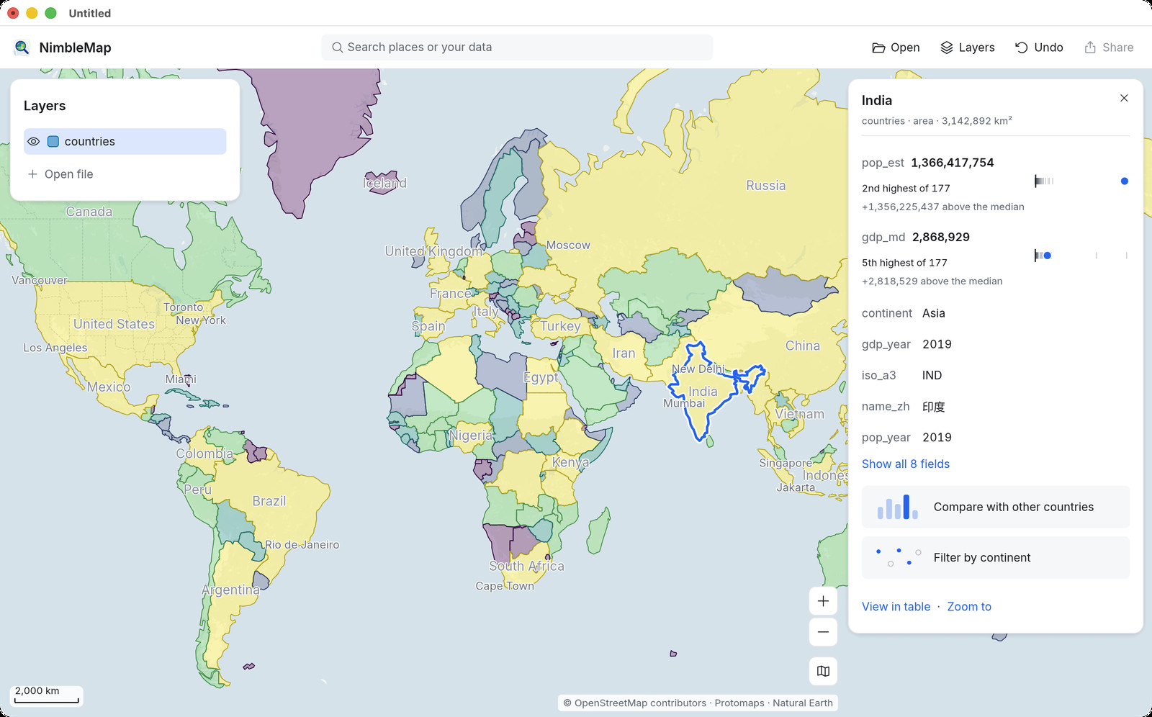Click the 2,000 km scale bar
Image resolution: width=1152 pixels, height=717 pixels.
(x=47, y=695)
